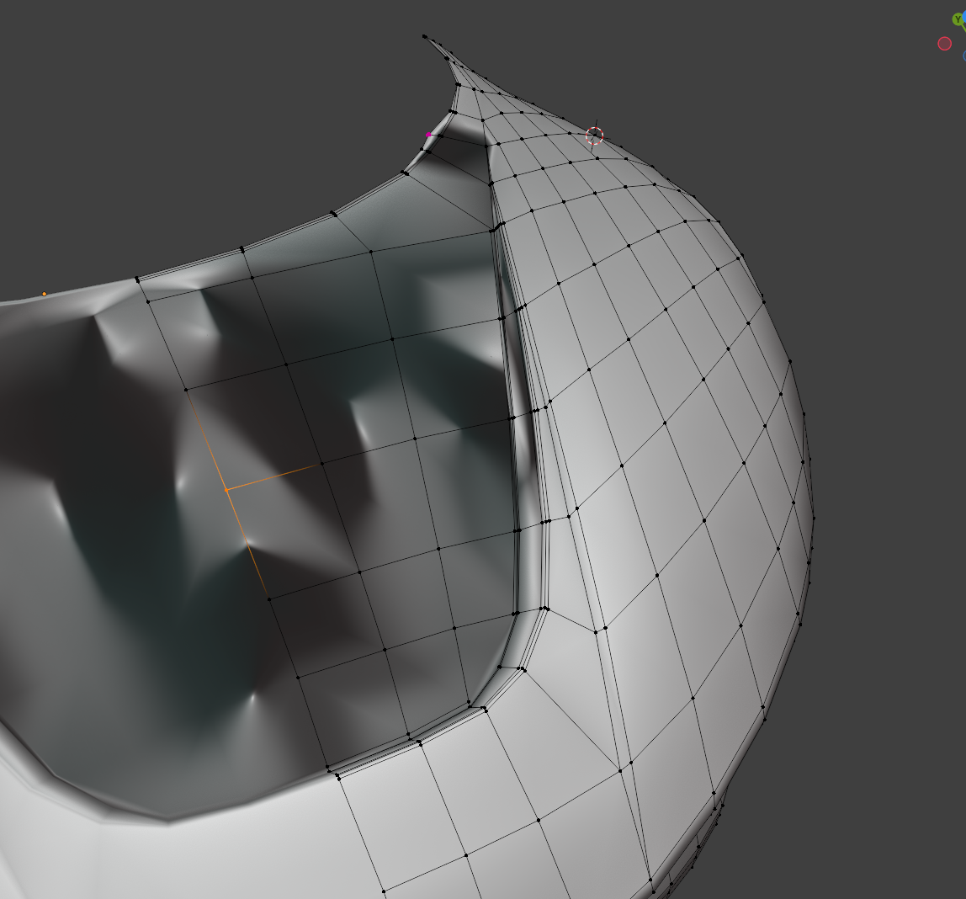Click the green Y axis gizmo handle

958,19
